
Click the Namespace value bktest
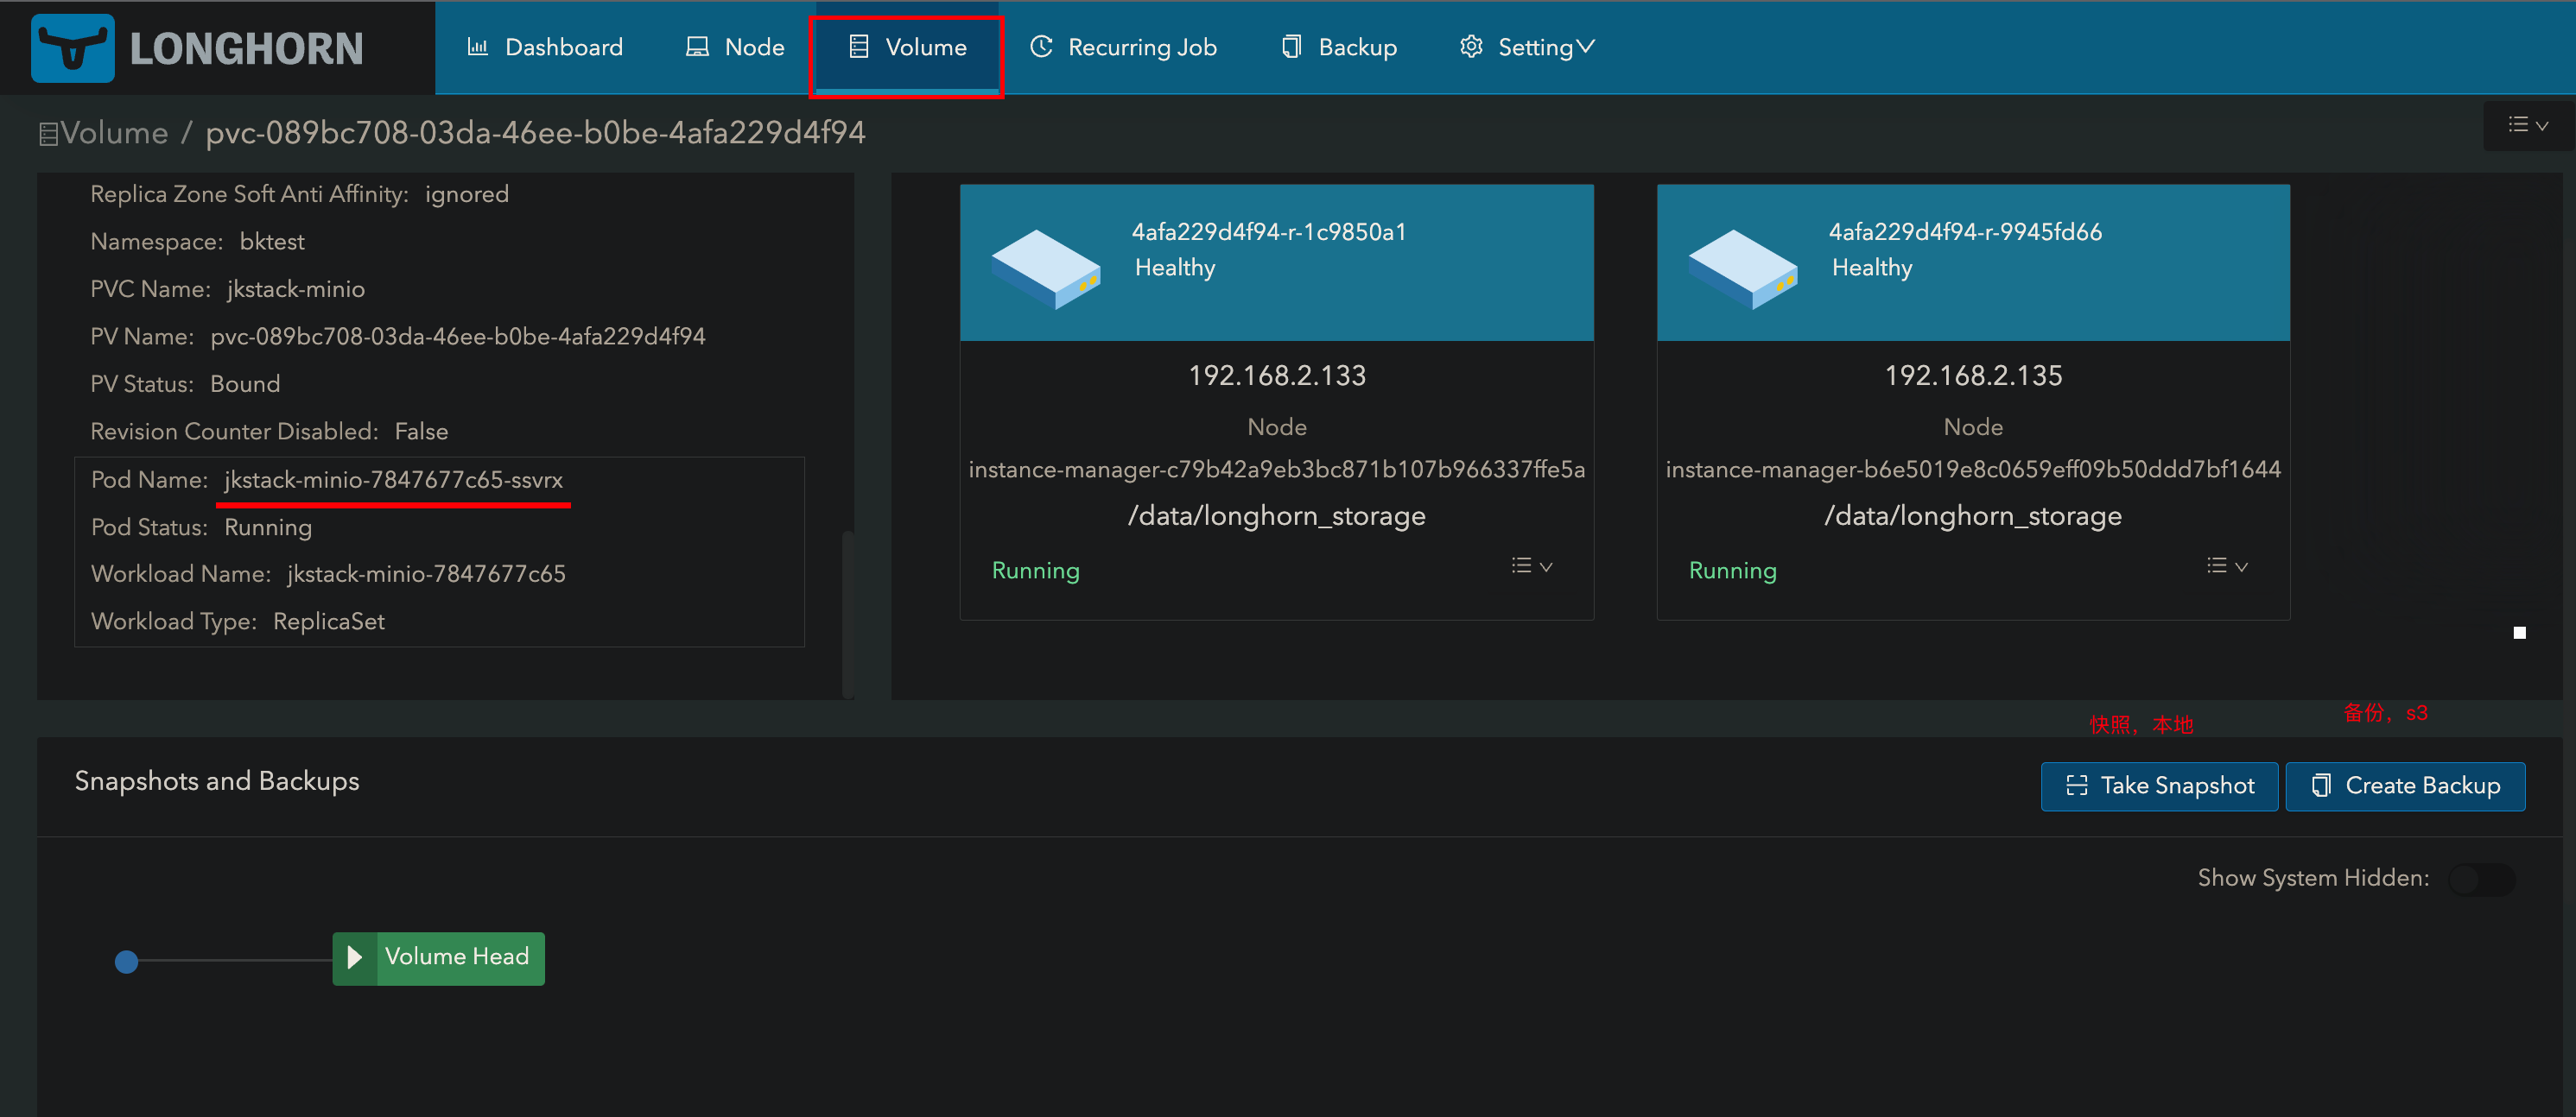pyautogui.click(x=272, y=242)
